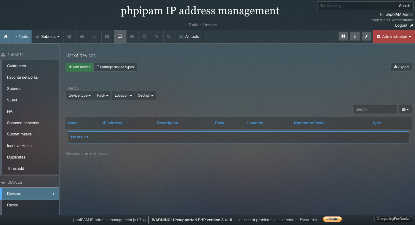Open the wrench tools icon
Image resolution: width=415 pixels, height=225 pixels.
click(366, 36)
